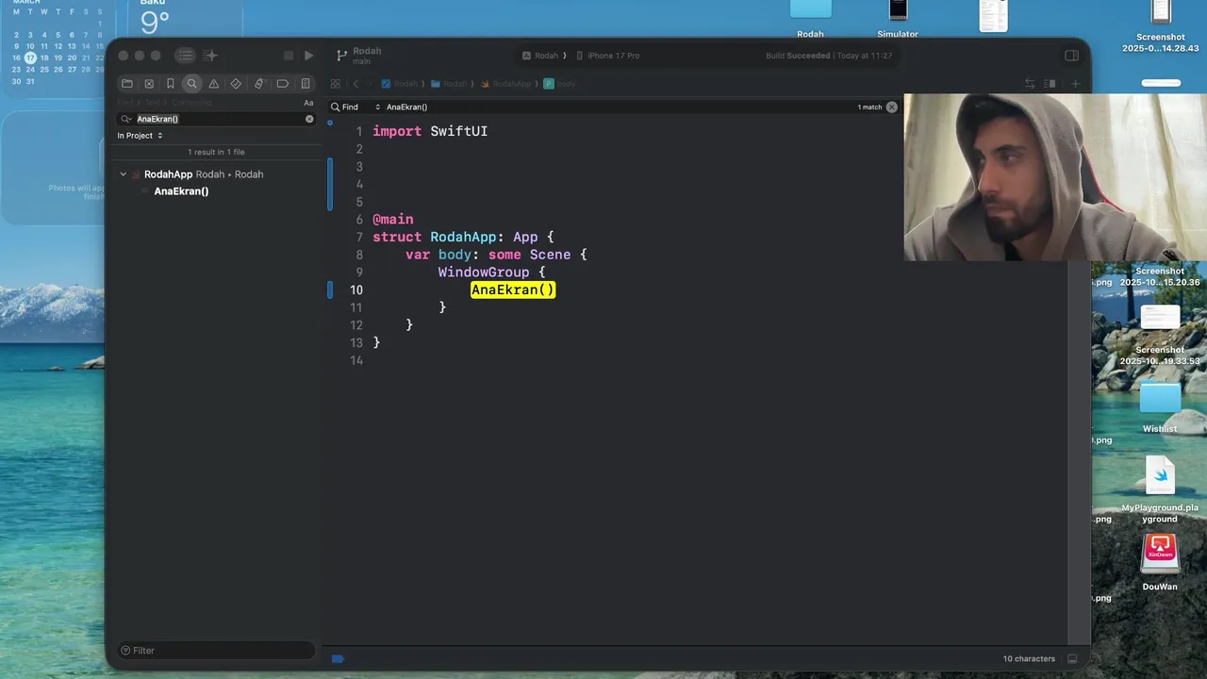Click the Baku weather widget
Viewport: 1207px width, 679px height.
[x=186, y=21]
